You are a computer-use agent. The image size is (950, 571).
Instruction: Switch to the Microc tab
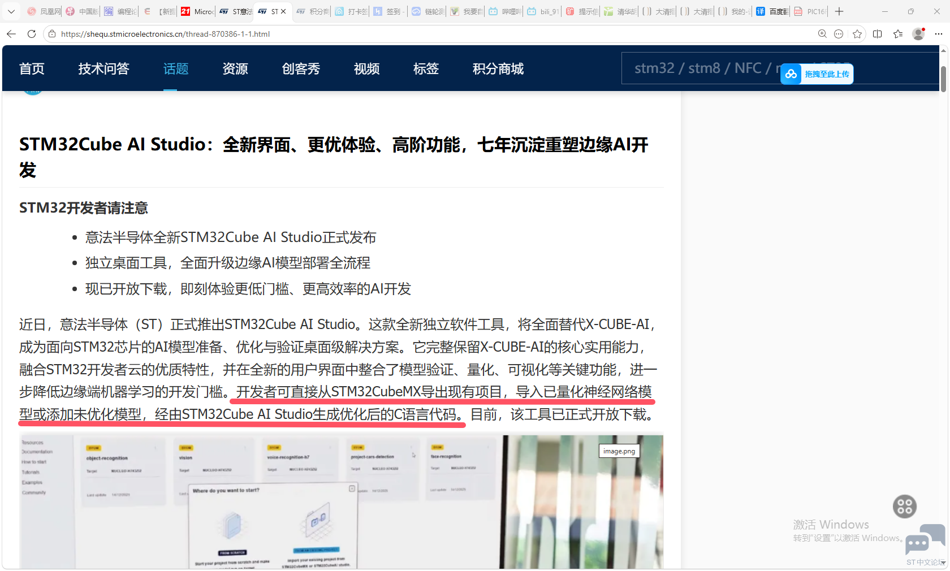click(197, 11)
